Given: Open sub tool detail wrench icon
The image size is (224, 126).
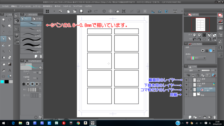Looking at the screenshot, I should pos(41,117).
